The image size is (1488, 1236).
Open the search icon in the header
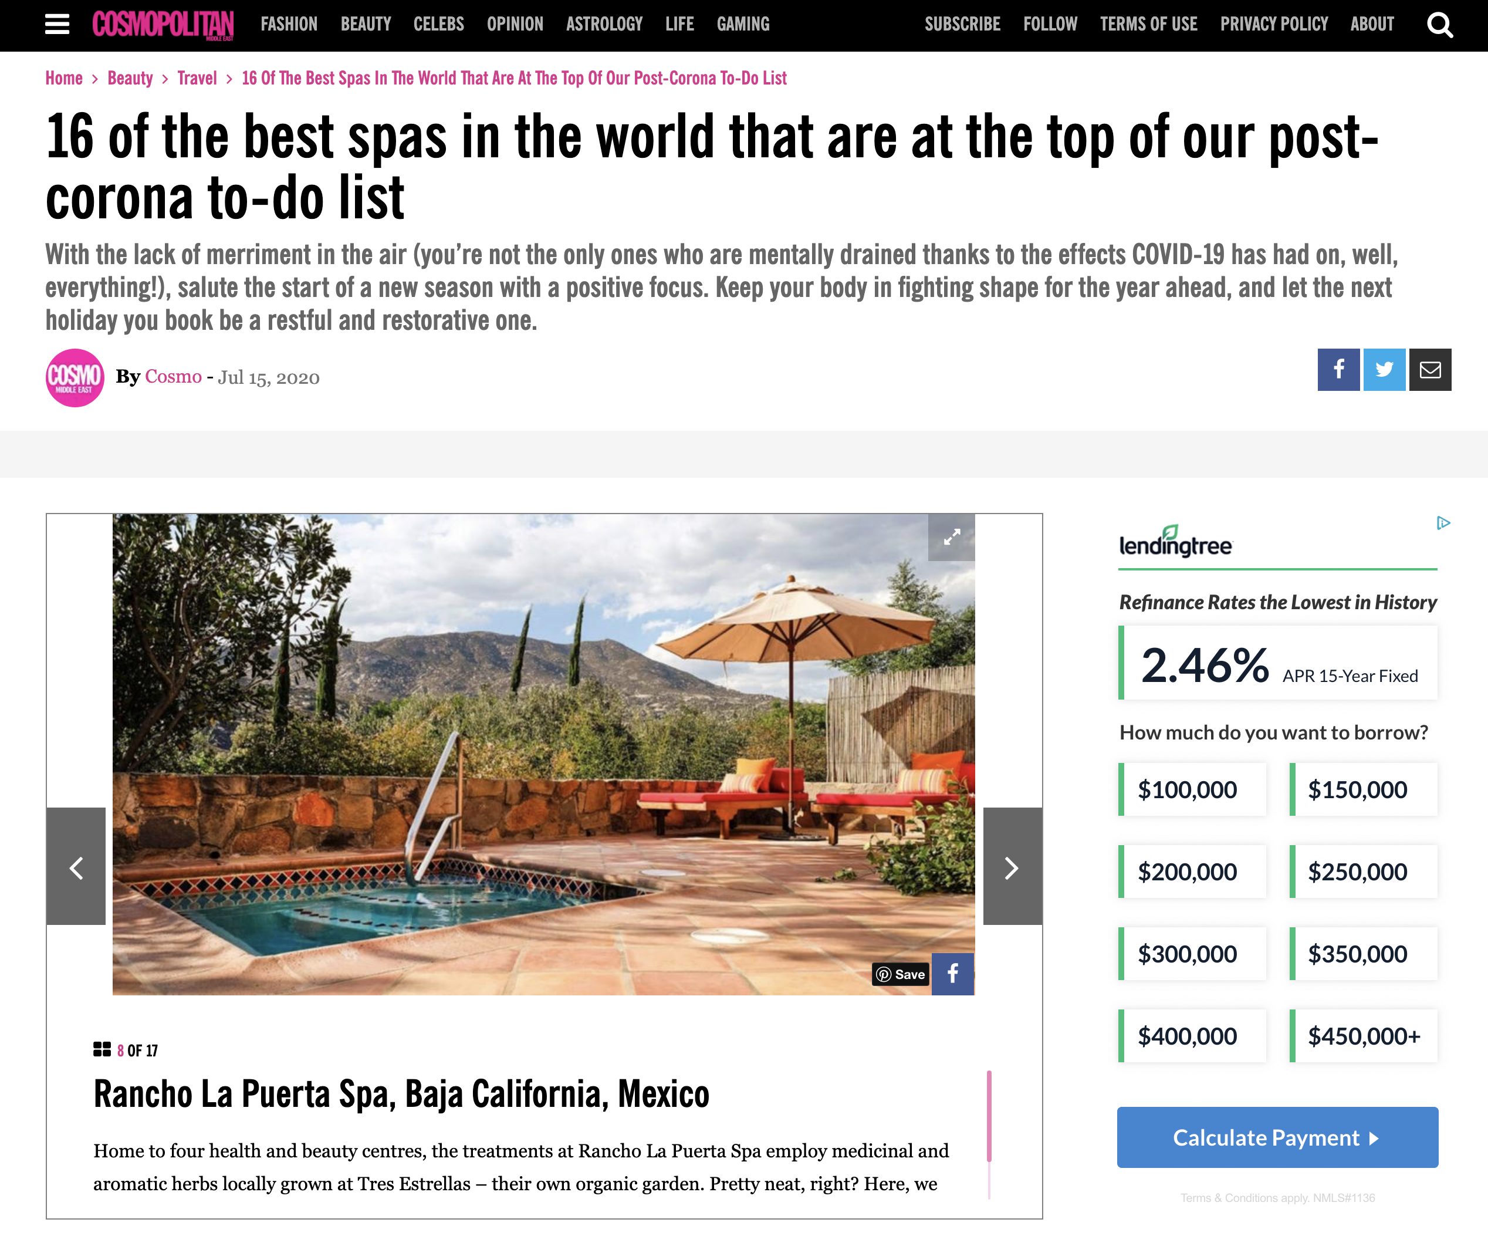(x=1440, y=23)
